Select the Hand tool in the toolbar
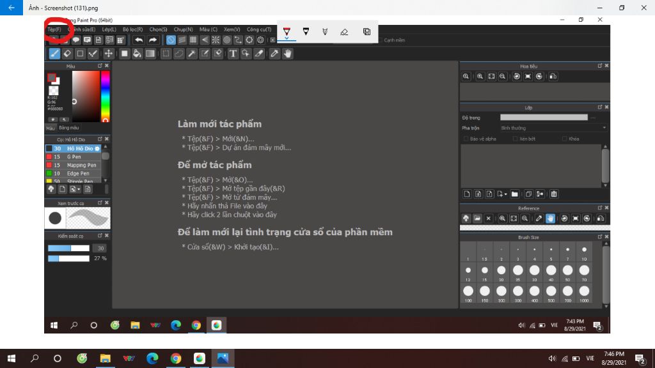 click(x=287, y=54)
